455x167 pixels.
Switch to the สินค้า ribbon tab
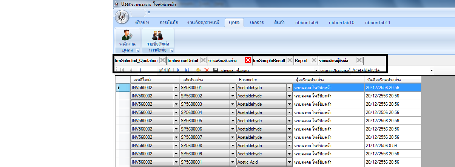[279, 23]
